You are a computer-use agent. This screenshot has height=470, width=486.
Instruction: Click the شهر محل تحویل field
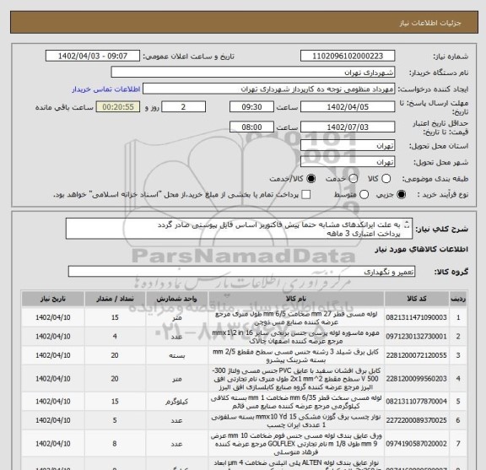[x=348, y=162]
